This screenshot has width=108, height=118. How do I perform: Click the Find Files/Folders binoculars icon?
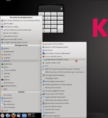pos(2,86)
